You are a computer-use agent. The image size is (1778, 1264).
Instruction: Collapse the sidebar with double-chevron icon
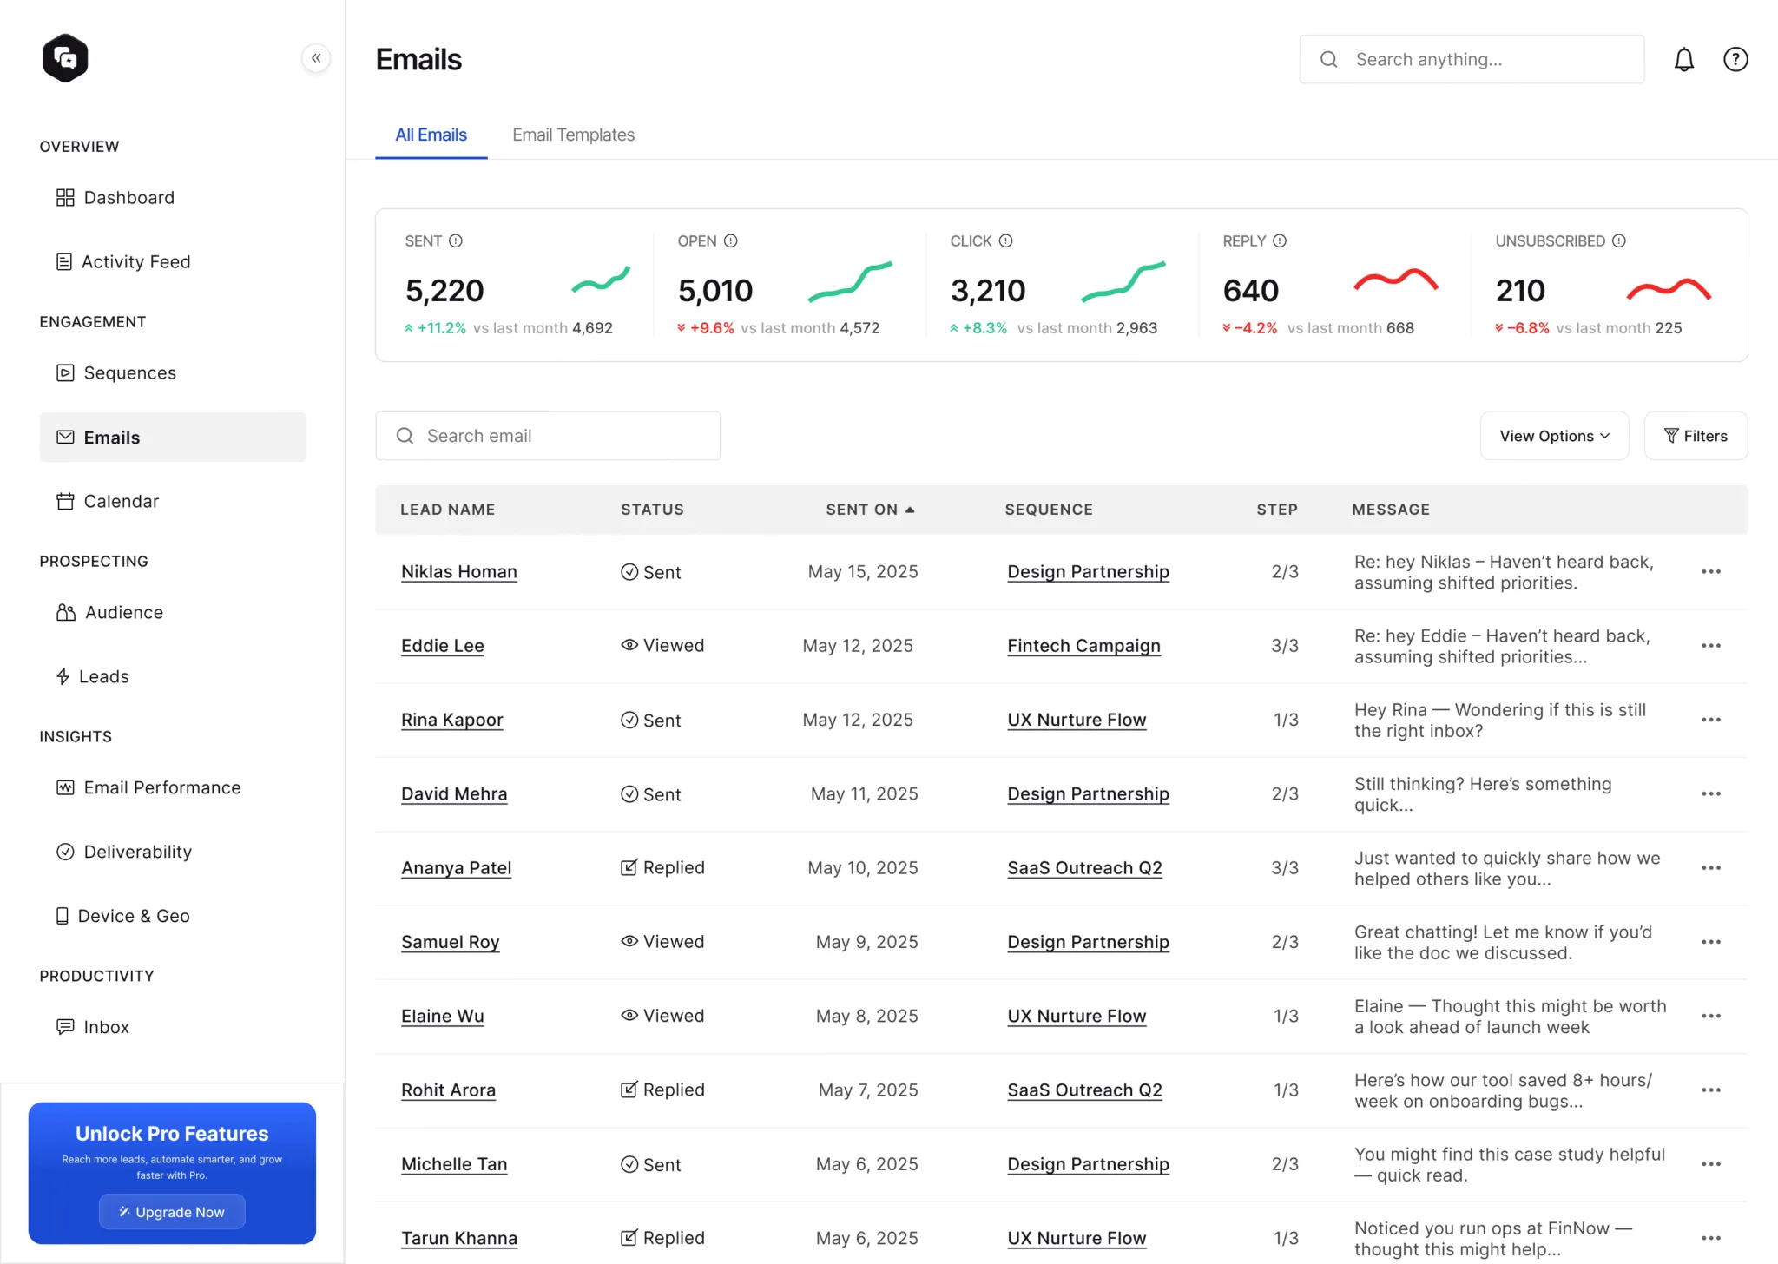[x=316, y=58]
